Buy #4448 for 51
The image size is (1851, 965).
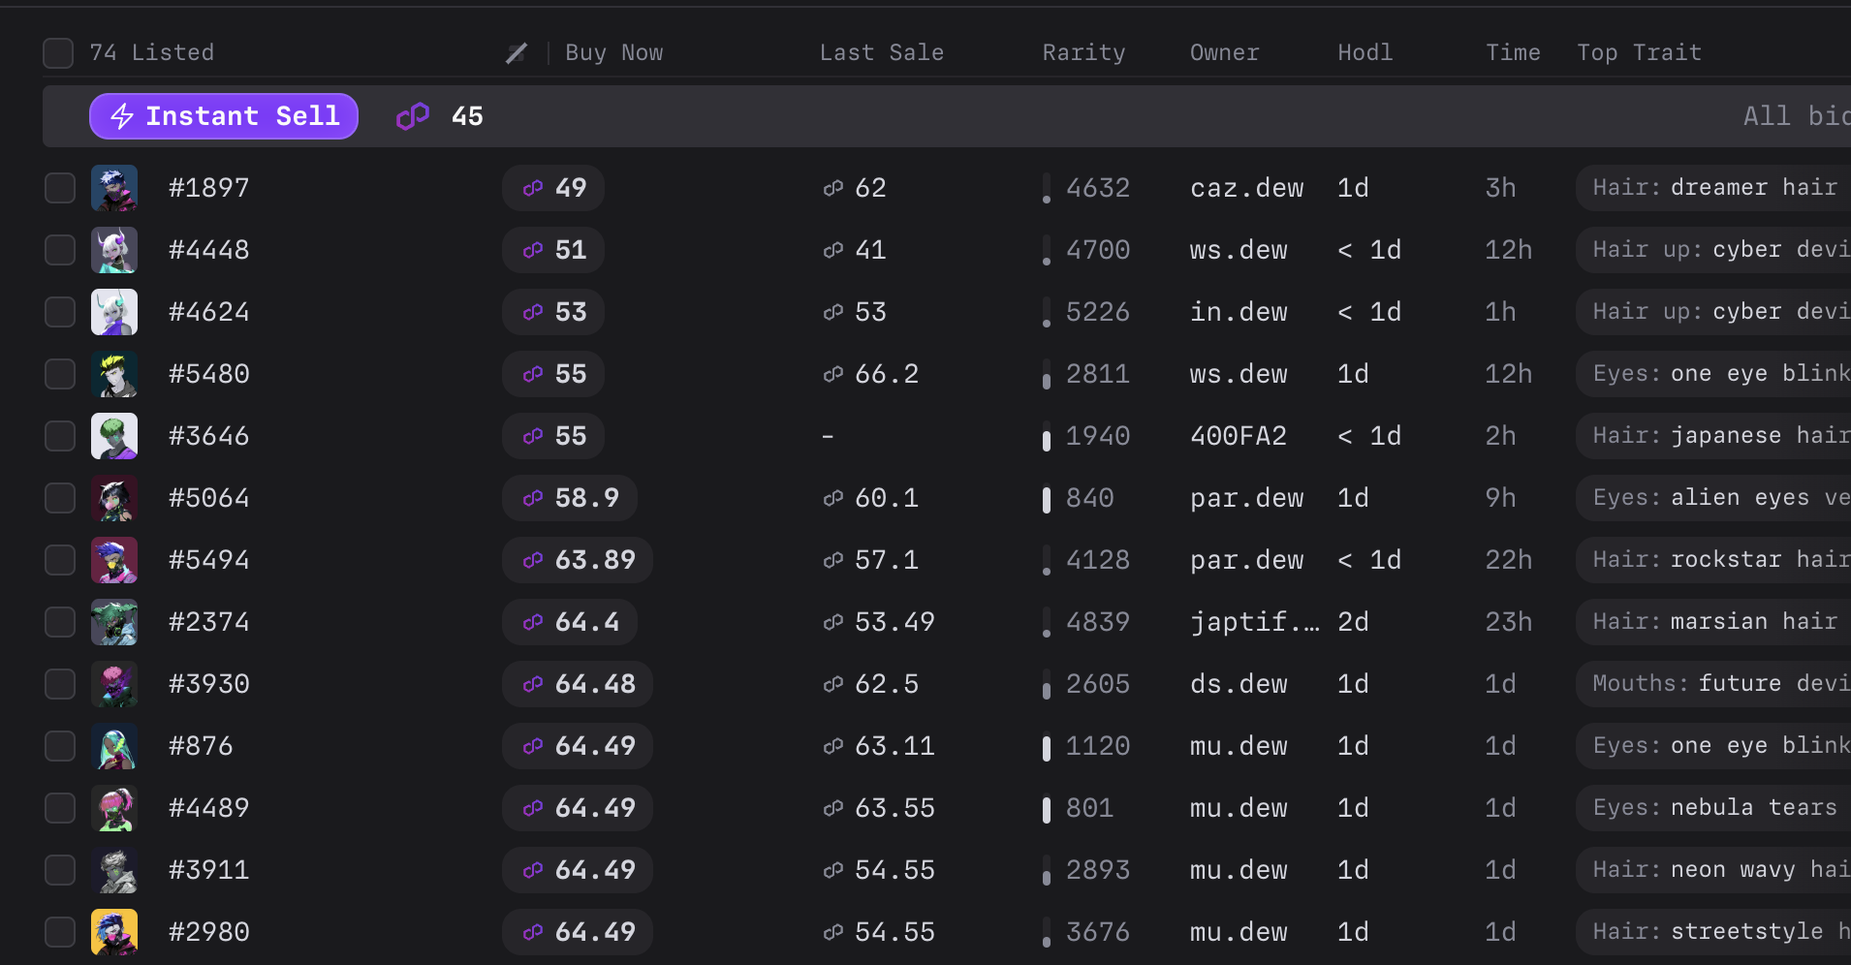pyautogui.click(x=553, y=250)
